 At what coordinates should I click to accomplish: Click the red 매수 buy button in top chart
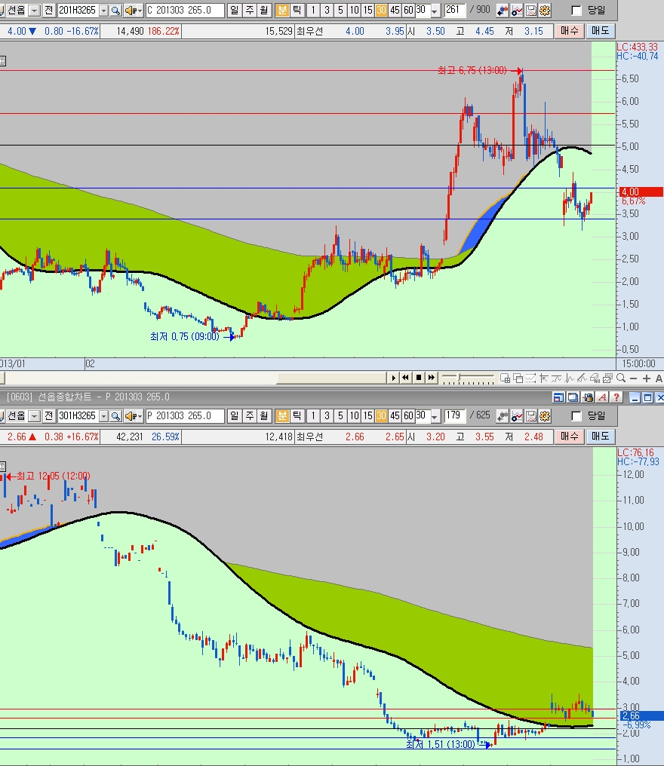point(570,31)
